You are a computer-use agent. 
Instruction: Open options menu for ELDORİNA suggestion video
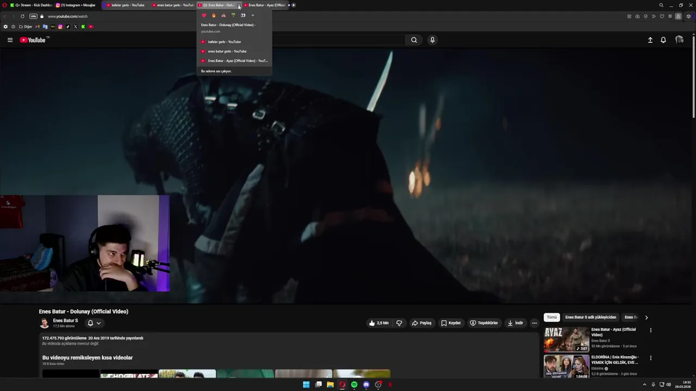[x=650, y=358]
